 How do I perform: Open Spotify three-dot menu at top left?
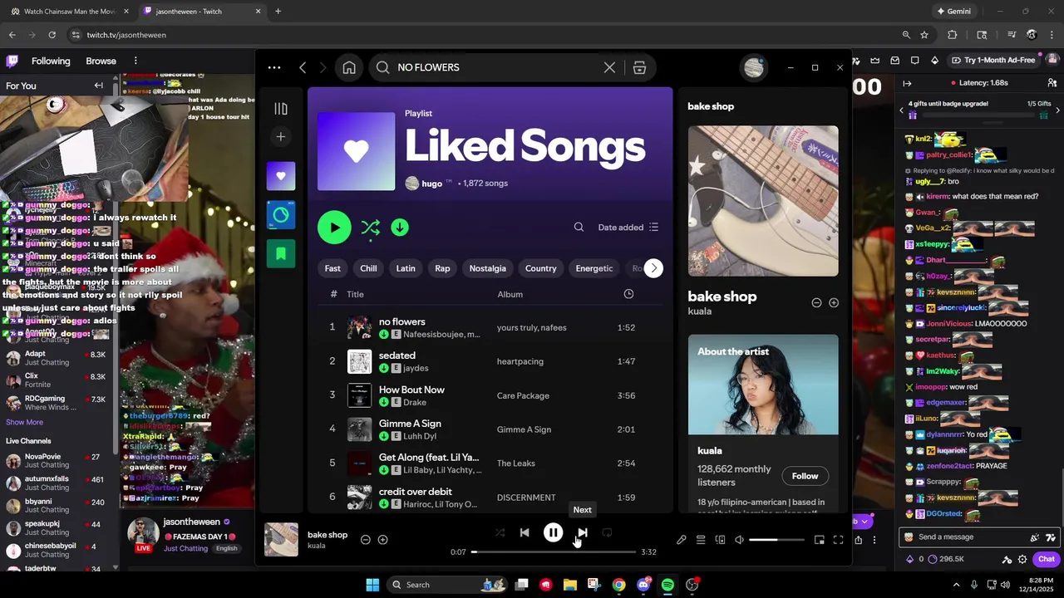click(274, 67)
